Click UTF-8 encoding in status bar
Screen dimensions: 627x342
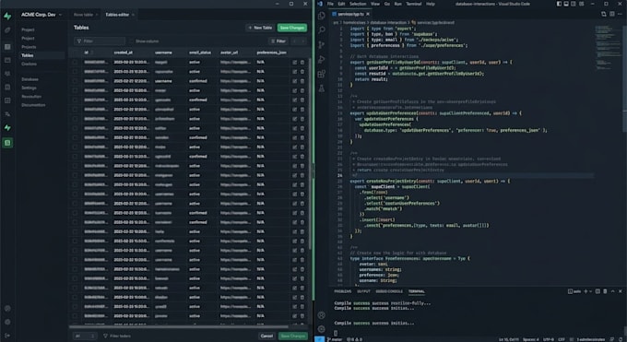tap(549, 339)
